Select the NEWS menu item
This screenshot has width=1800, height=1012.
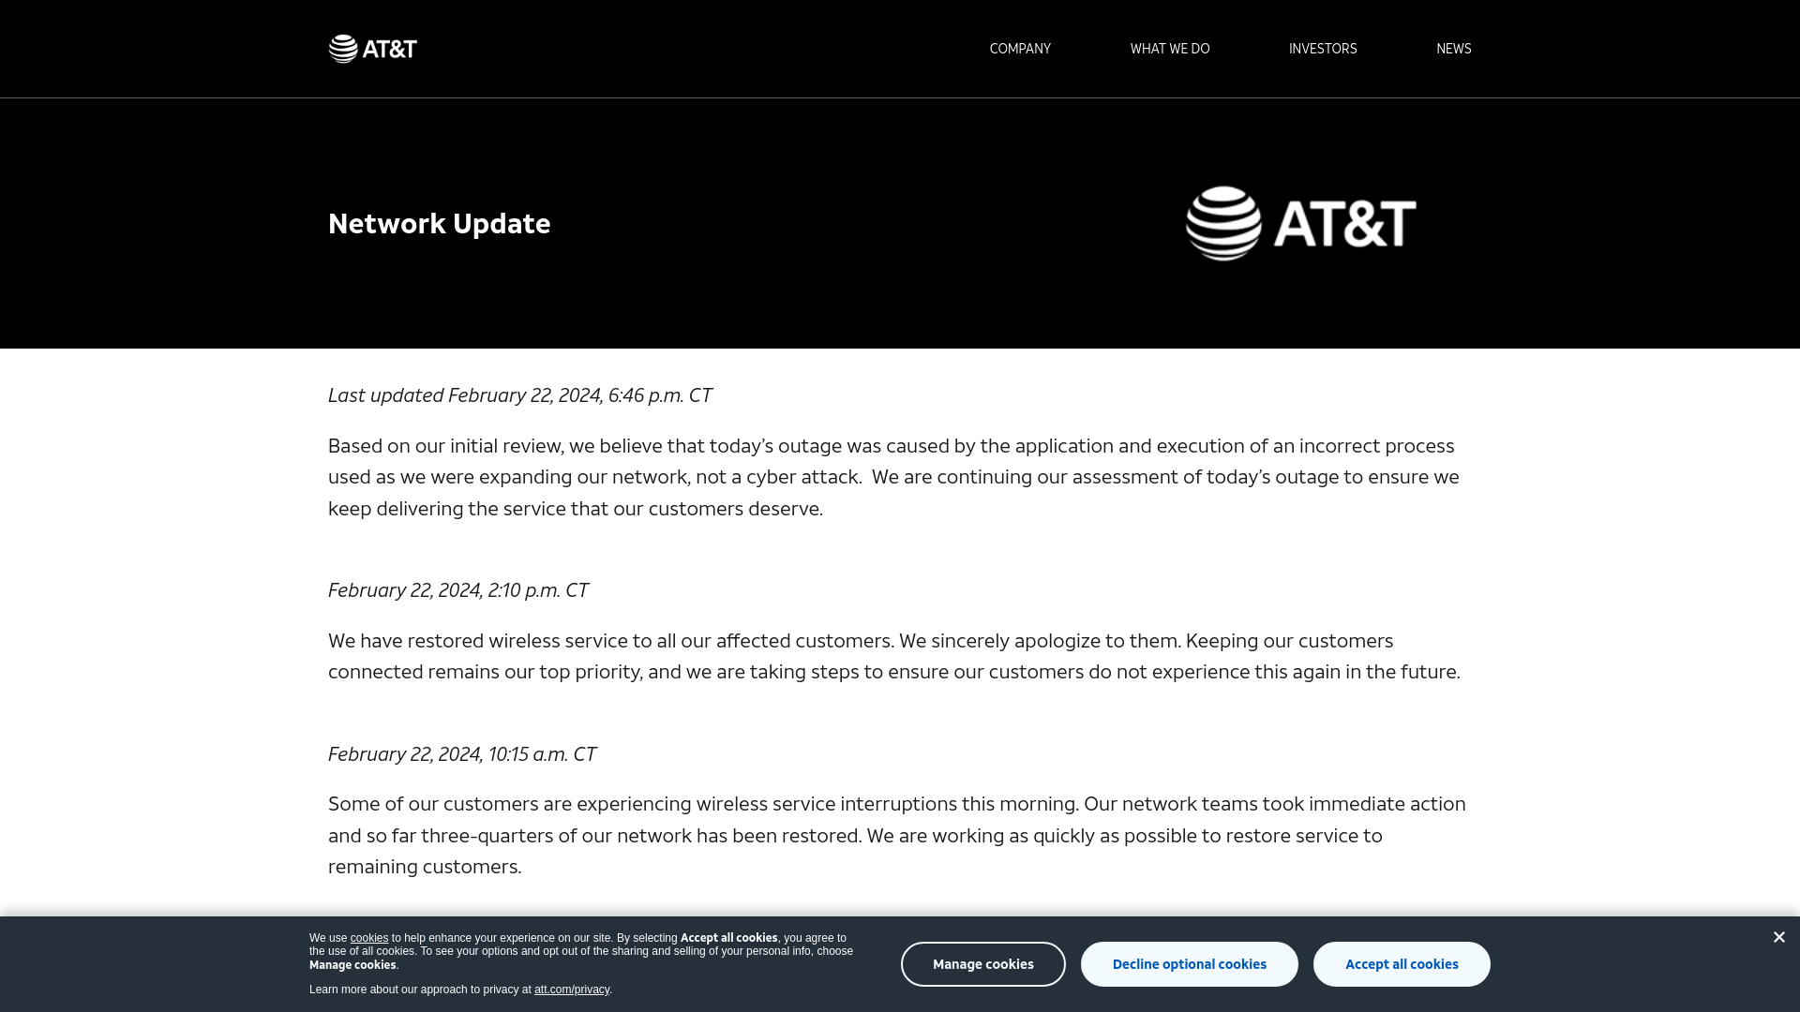click(x=1454, y=47)
